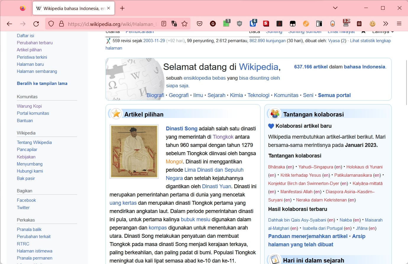The image size is (408, 264).
Task: Click the black h extension icon
Action: click(279, 24)
